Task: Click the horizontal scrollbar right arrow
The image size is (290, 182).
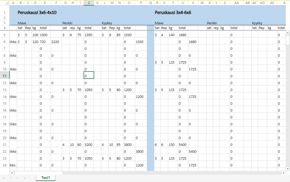Action: 283,173
